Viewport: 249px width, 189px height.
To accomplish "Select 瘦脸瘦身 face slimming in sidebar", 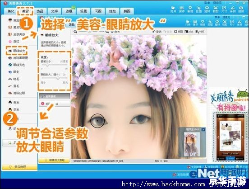I will (x=15, y=20).
